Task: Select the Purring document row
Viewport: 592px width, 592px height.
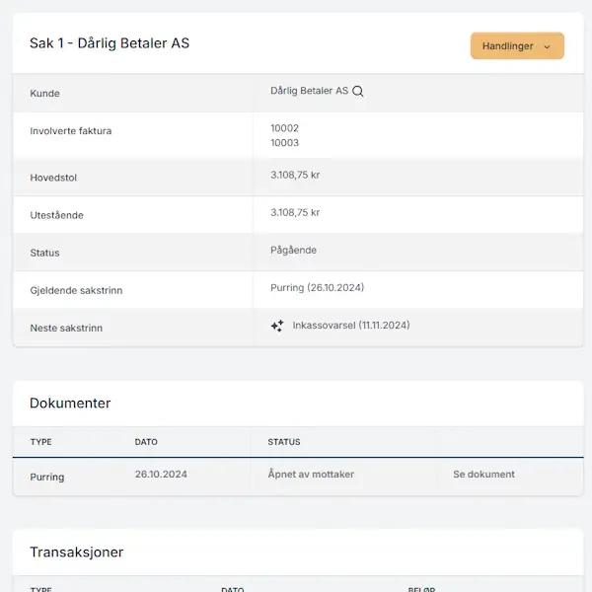Action: coord(47,477)
